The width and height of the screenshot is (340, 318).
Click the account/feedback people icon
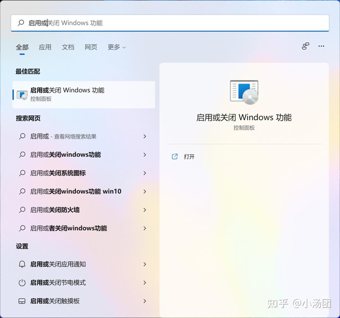point(305,46)
